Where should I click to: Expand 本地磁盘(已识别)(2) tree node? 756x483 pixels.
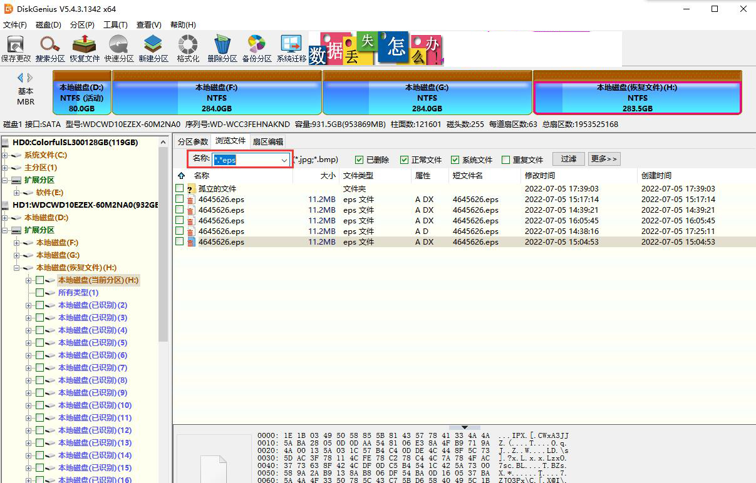point(29,305)
